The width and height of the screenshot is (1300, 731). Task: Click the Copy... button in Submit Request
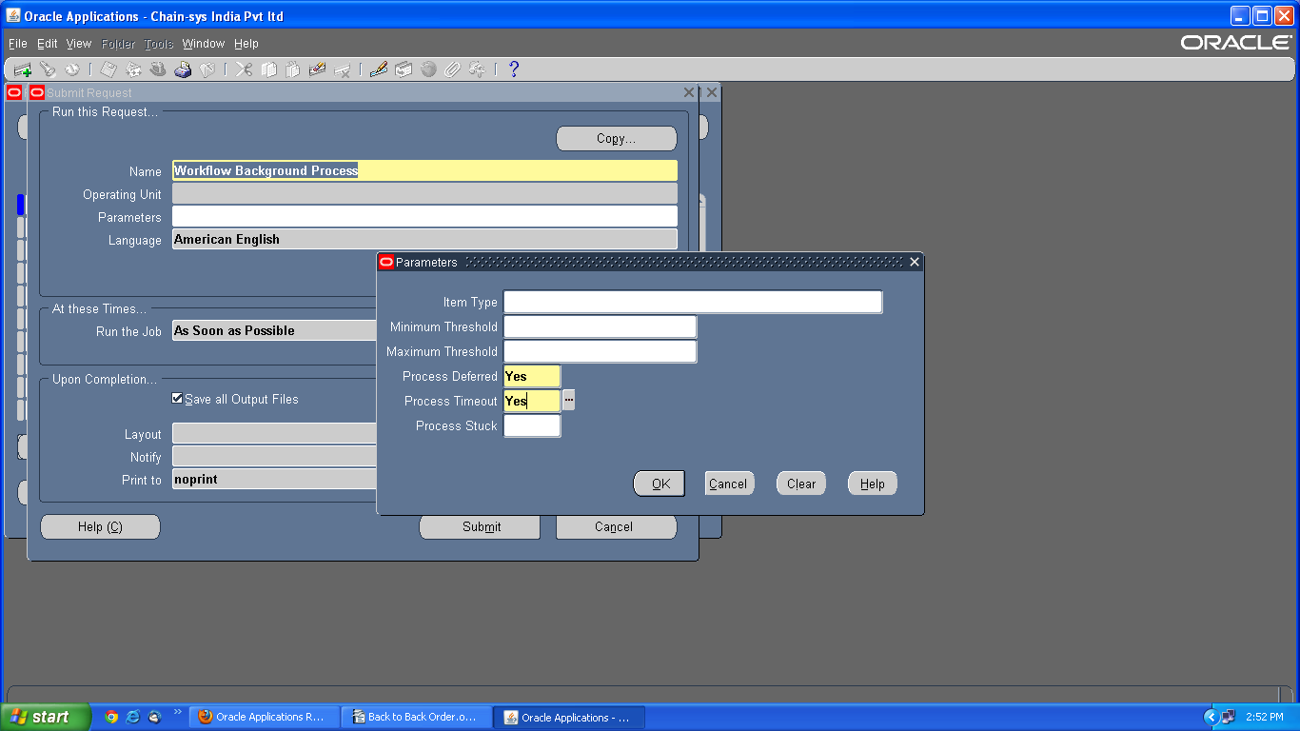coord(617,138)
